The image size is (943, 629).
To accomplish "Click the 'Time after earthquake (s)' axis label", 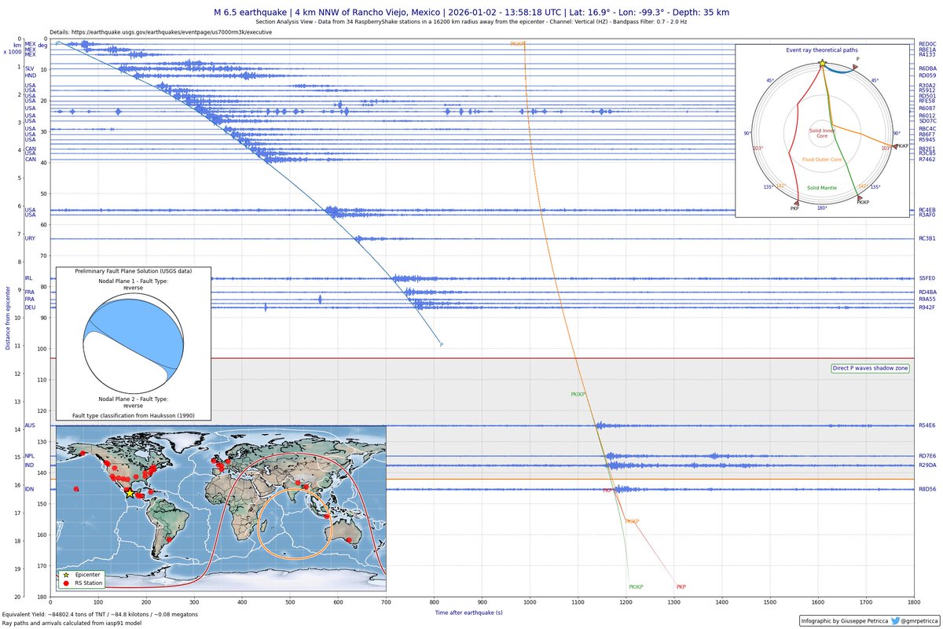I will click(469, 612).
